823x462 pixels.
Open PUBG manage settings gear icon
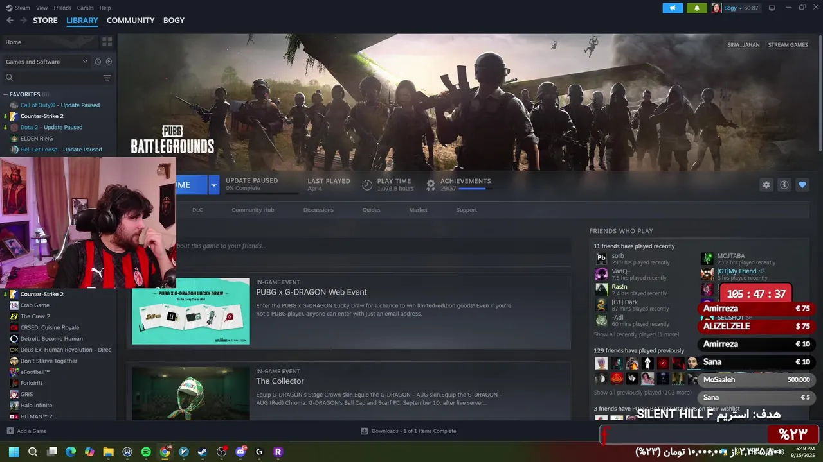point(766,185)
